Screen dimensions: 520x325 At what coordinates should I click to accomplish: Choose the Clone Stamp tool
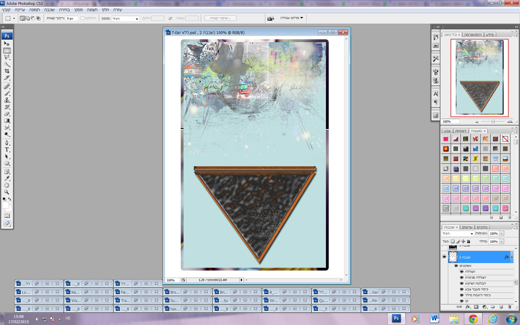[x=7, y=100]
